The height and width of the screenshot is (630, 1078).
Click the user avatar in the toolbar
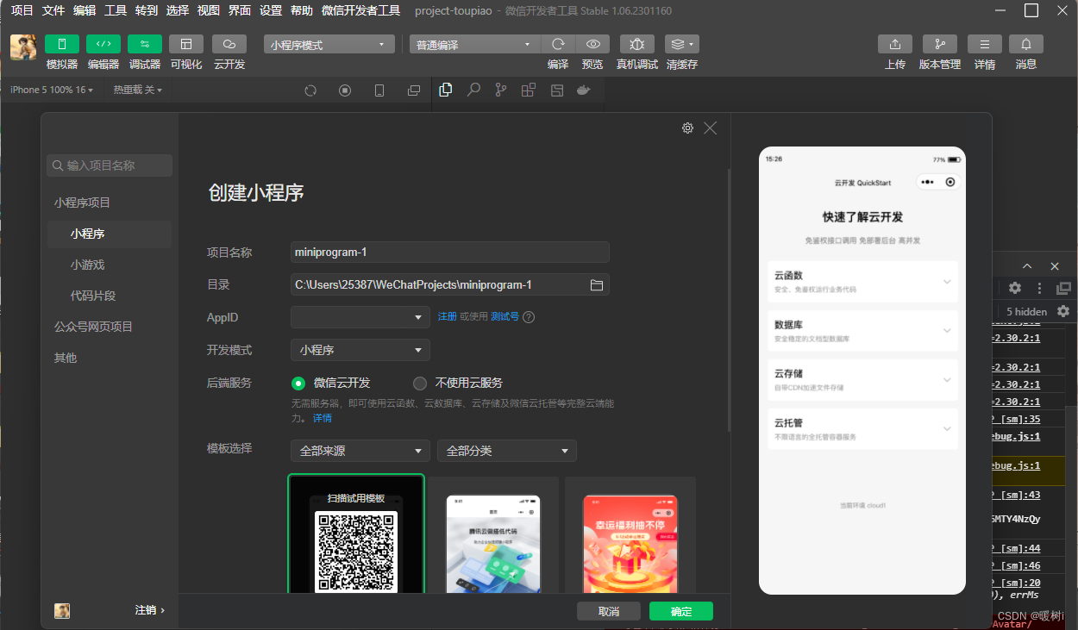click(x=23, y=47)
